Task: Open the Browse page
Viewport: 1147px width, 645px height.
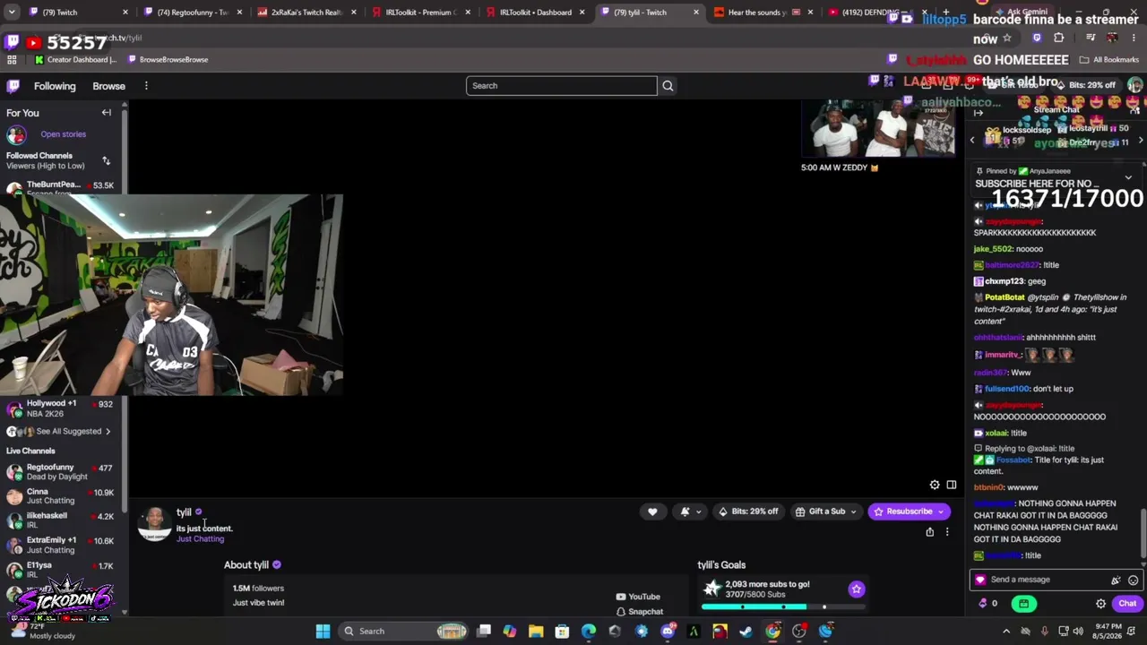Action: [x=108, y=86]
